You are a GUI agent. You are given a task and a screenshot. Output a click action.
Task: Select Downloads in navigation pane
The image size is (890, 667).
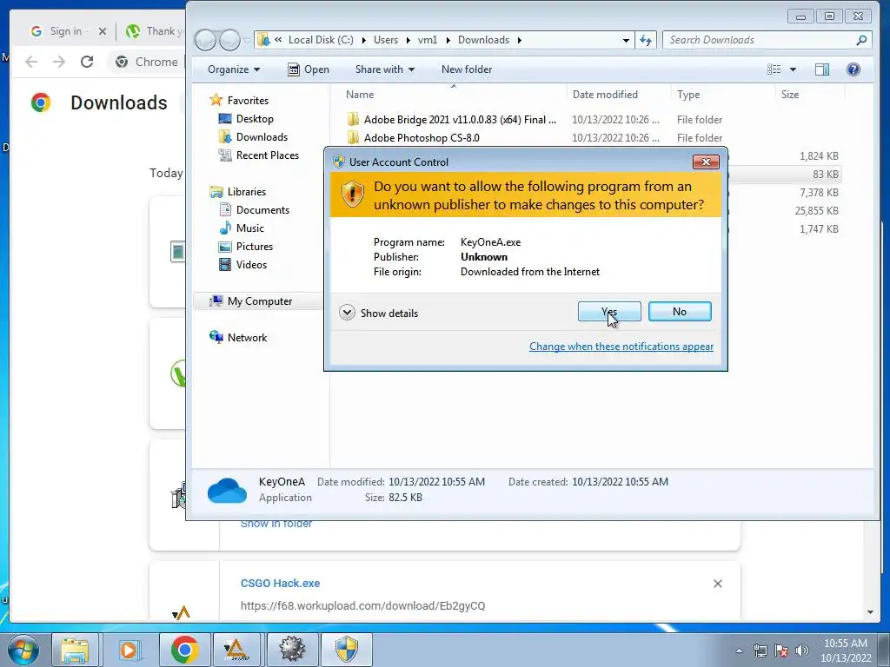click(x=262, y=136)
